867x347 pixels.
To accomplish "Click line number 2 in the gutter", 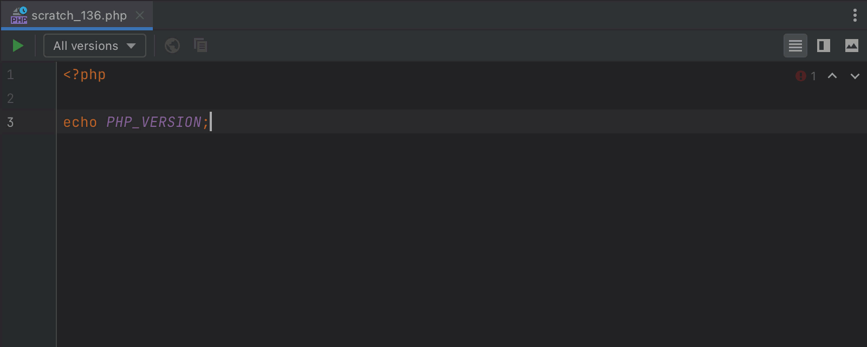I will coord(10,98).
